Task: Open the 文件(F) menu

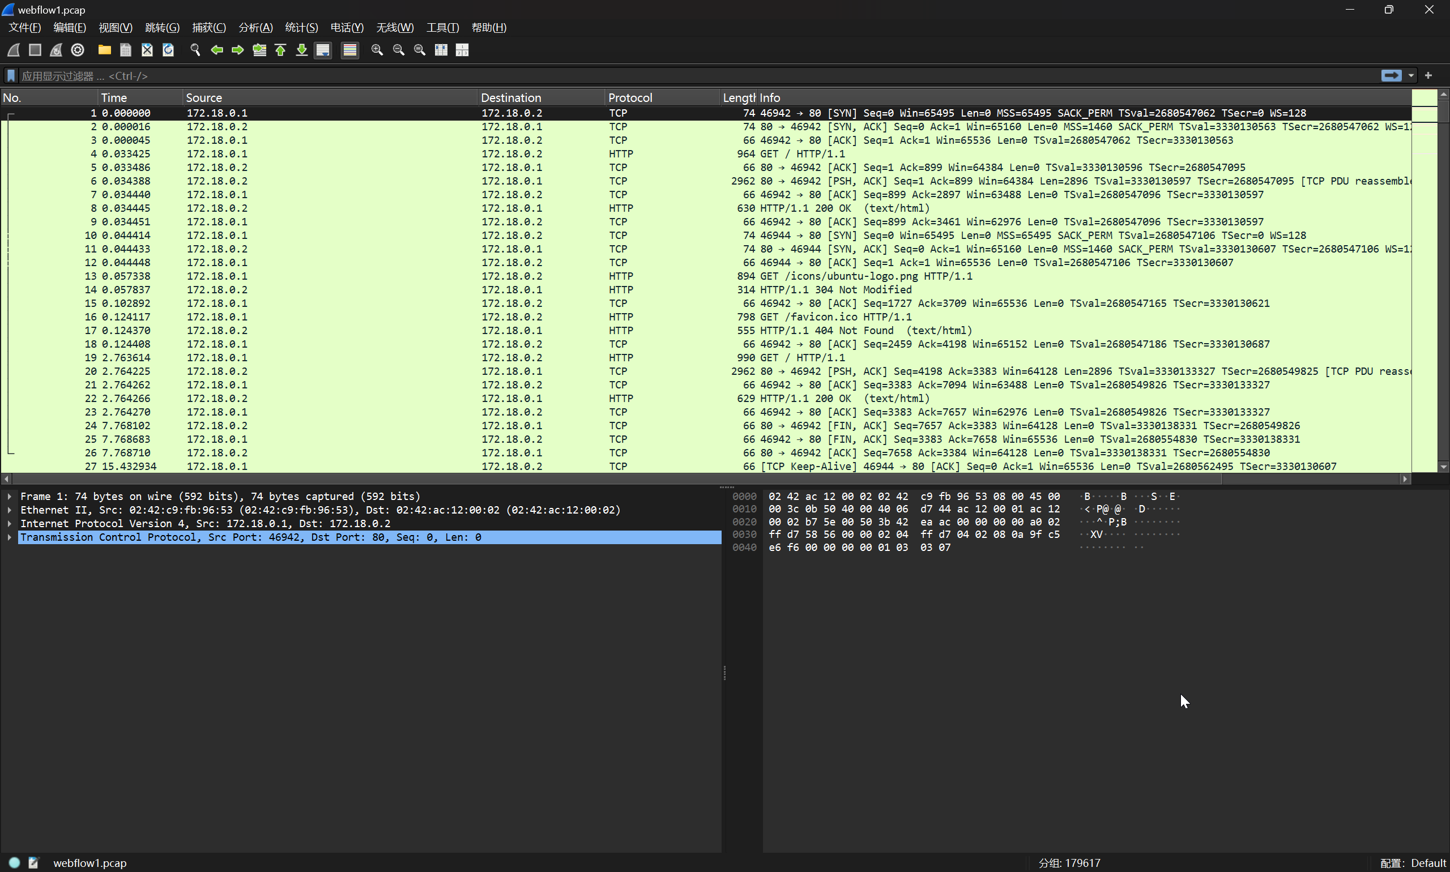Action: point(25,28)
